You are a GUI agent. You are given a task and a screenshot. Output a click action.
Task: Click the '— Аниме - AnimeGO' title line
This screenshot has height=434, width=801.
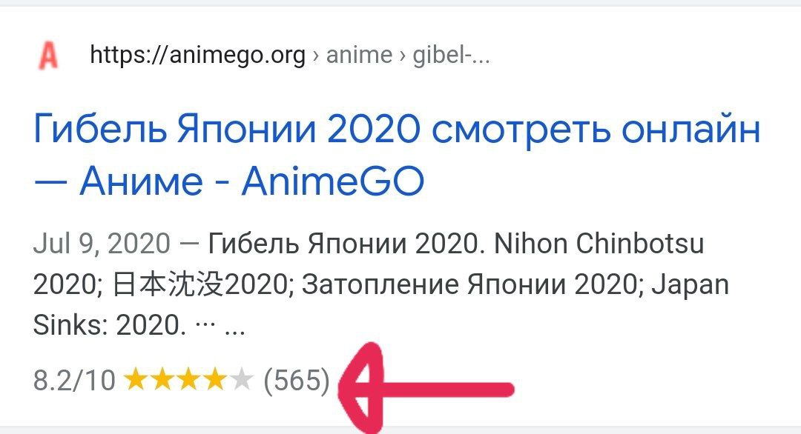pos(229,181)
